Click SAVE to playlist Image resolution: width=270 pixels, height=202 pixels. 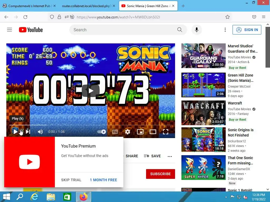pyautogui.click(x=152, y=156)
